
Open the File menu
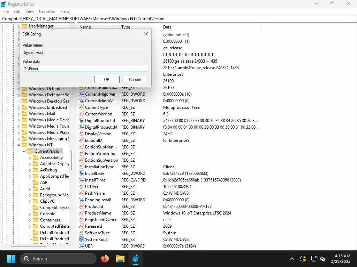(6, 11)
